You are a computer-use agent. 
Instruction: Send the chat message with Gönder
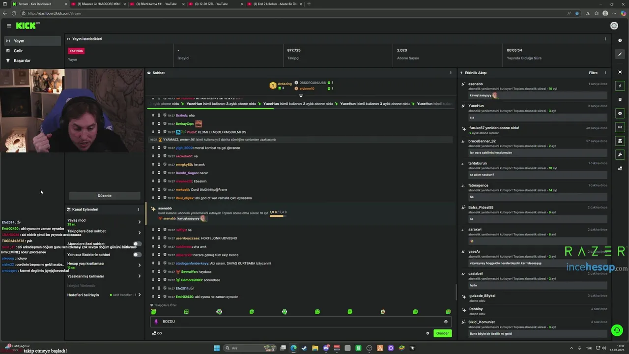pos(442,333)
